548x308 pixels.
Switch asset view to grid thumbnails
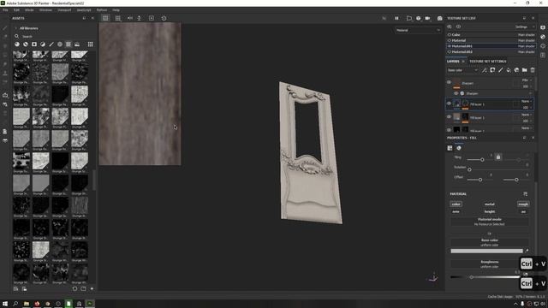point(91,44)
